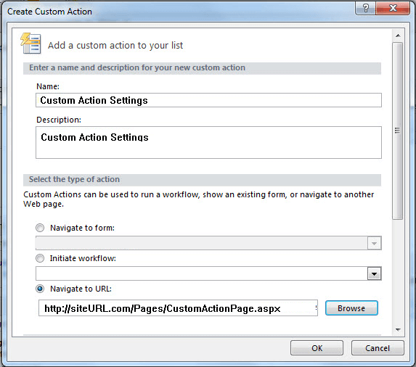
Task: Focus the Description text box
Action: tap(208, 143)
